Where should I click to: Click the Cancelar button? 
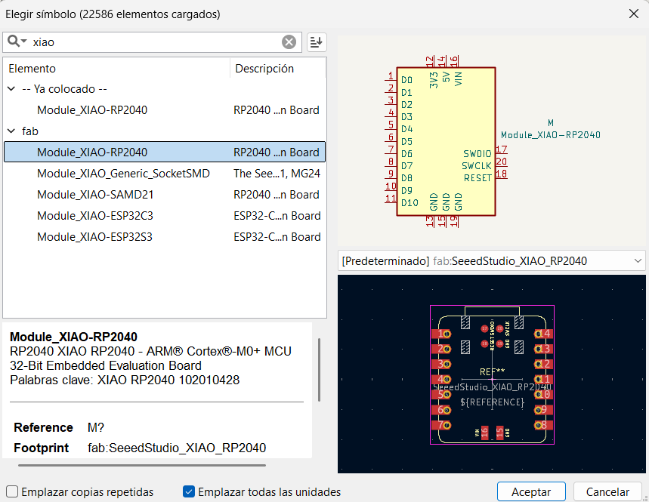point(607,491)
